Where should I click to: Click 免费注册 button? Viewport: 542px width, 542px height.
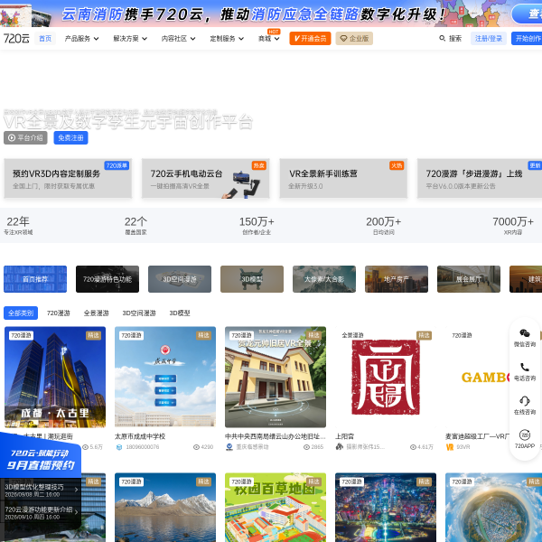[70, 138]
